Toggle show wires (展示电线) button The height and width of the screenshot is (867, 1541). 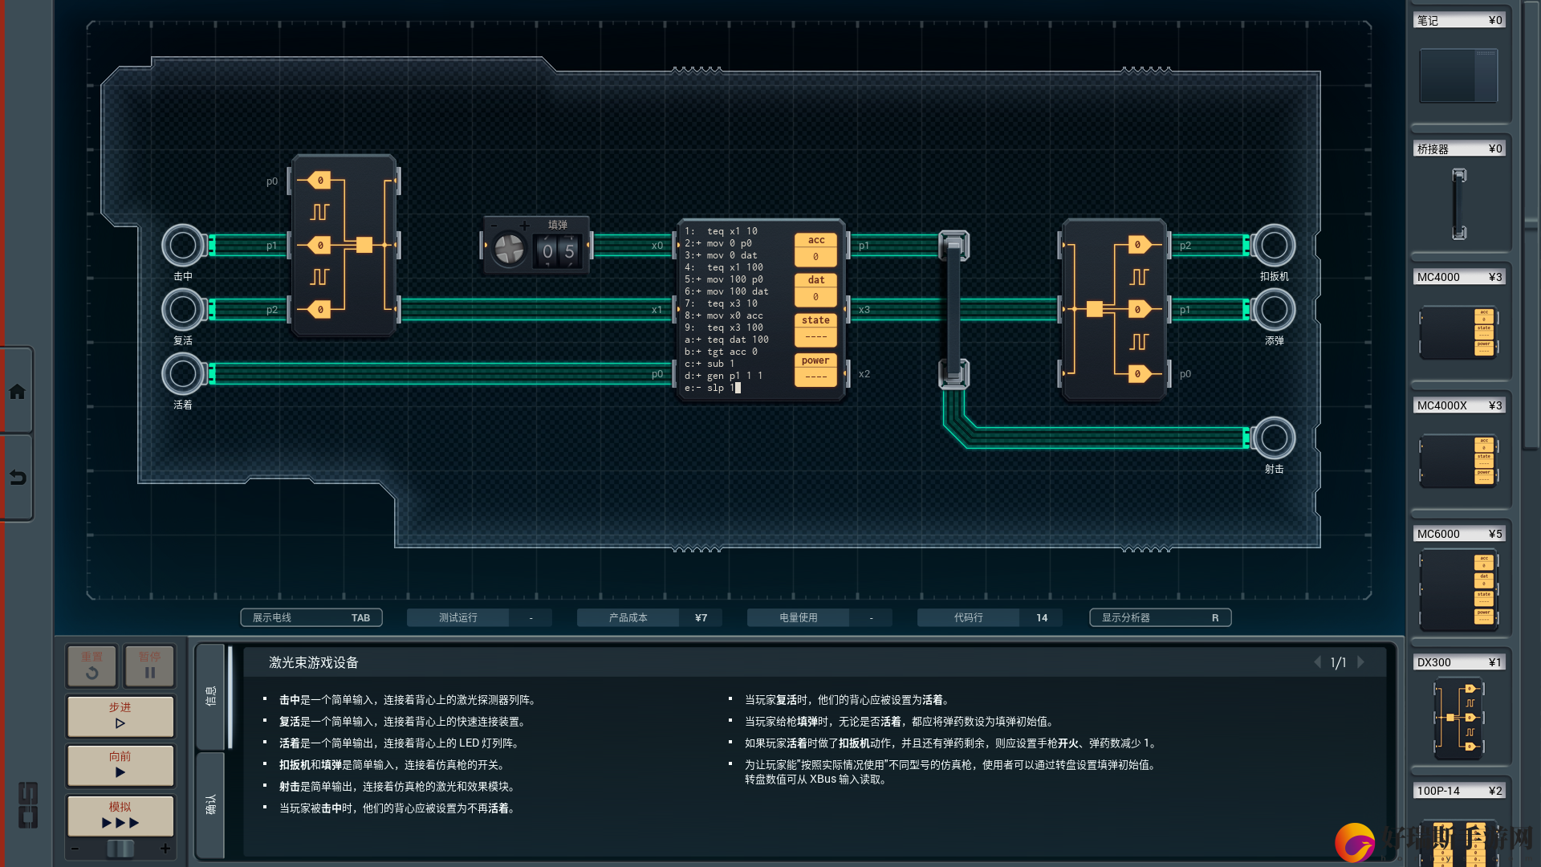pos(311,617)
